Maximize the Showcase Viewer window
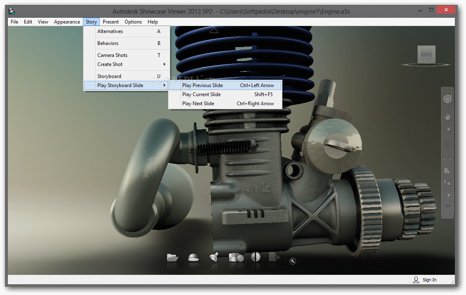This screenshot has height=295, width=466. point(431,10)
